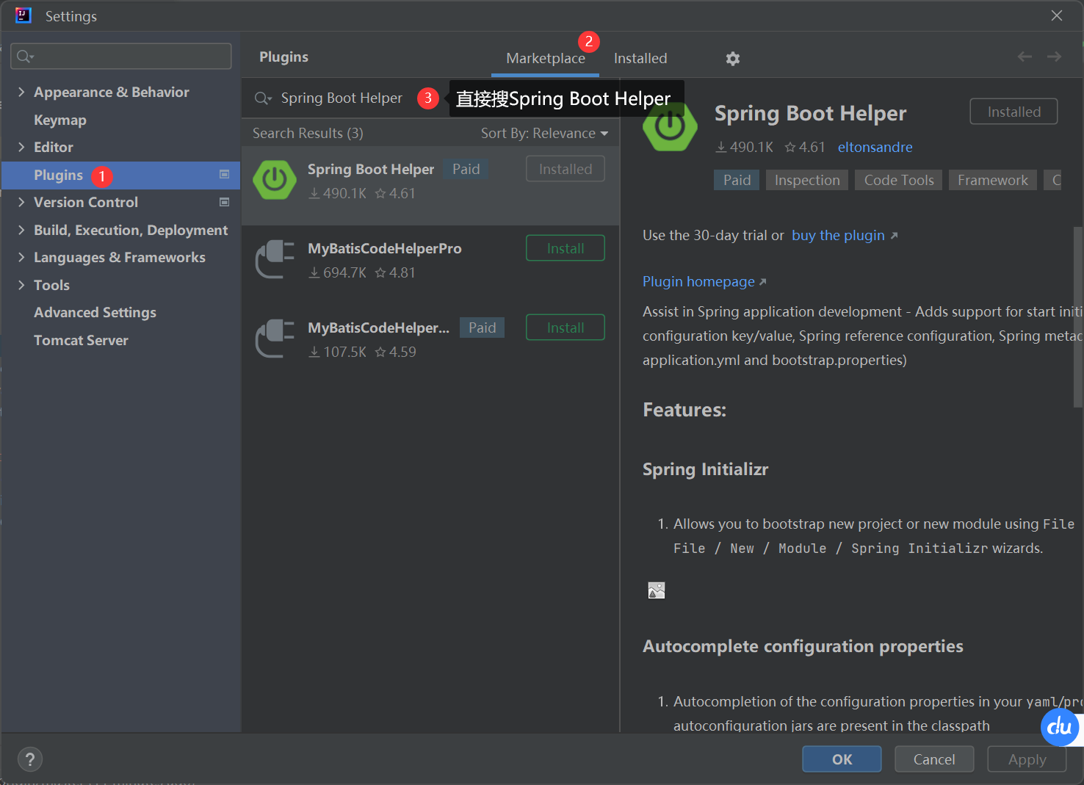The height and width of the screenshot is (785, 1084).
Task: Click MyBatisCodeHelperPro plug icon
Action: tap(275, 259)
